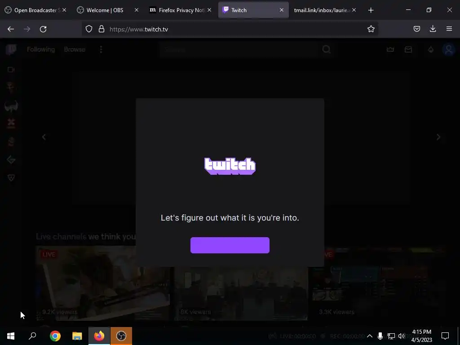Screen dimensions: 460x345
Task: Reload the current page
Action: (43, 29)
